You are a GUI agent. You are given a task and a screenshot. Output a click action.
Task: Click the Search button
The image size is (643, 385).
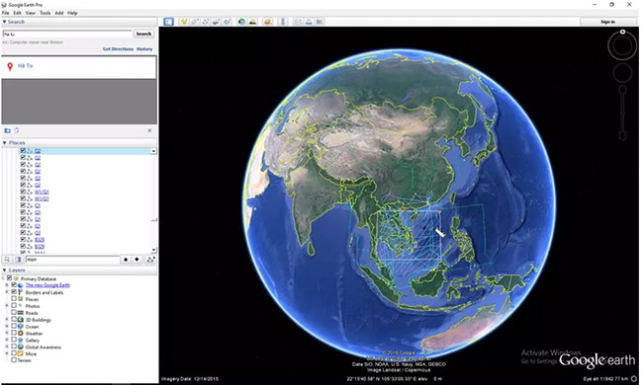pyautogui.click(x=144, y=34)
